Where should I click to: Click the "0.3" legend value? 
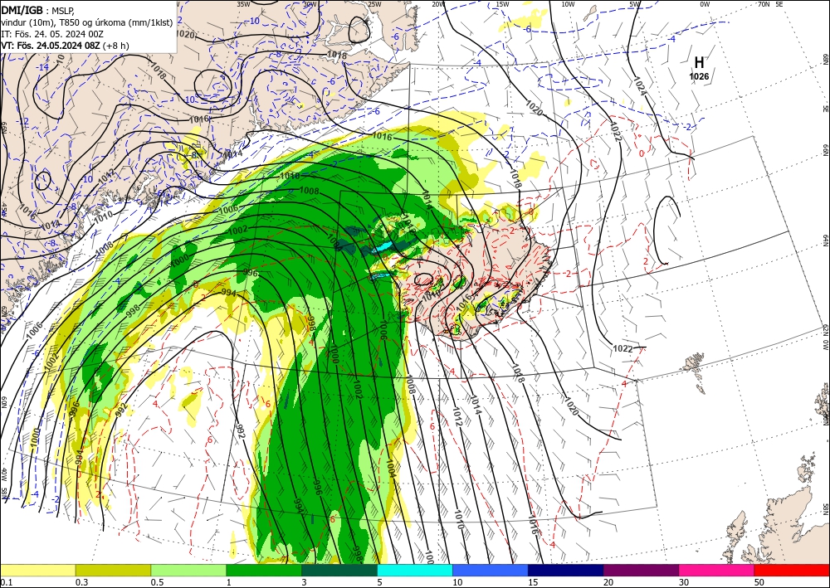(81, 582)
